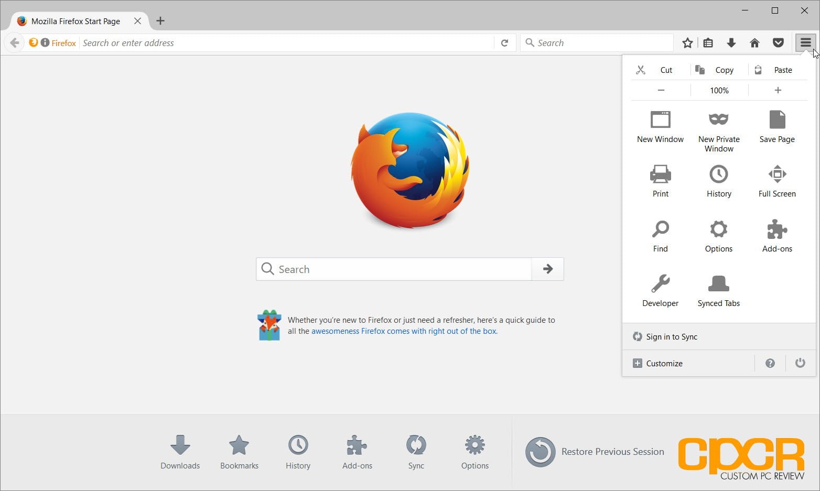Click the Firefox identity label

(x=63, y=43)
